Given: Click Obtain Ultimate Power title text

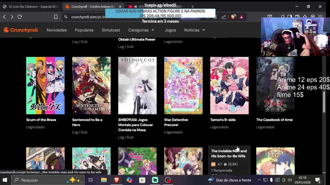Looking at the screenshot, I should pyautogui.click(x=137, y=39).
